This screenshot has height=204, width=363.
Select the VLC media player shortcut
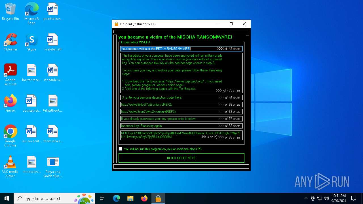click(x=10, y=167)
